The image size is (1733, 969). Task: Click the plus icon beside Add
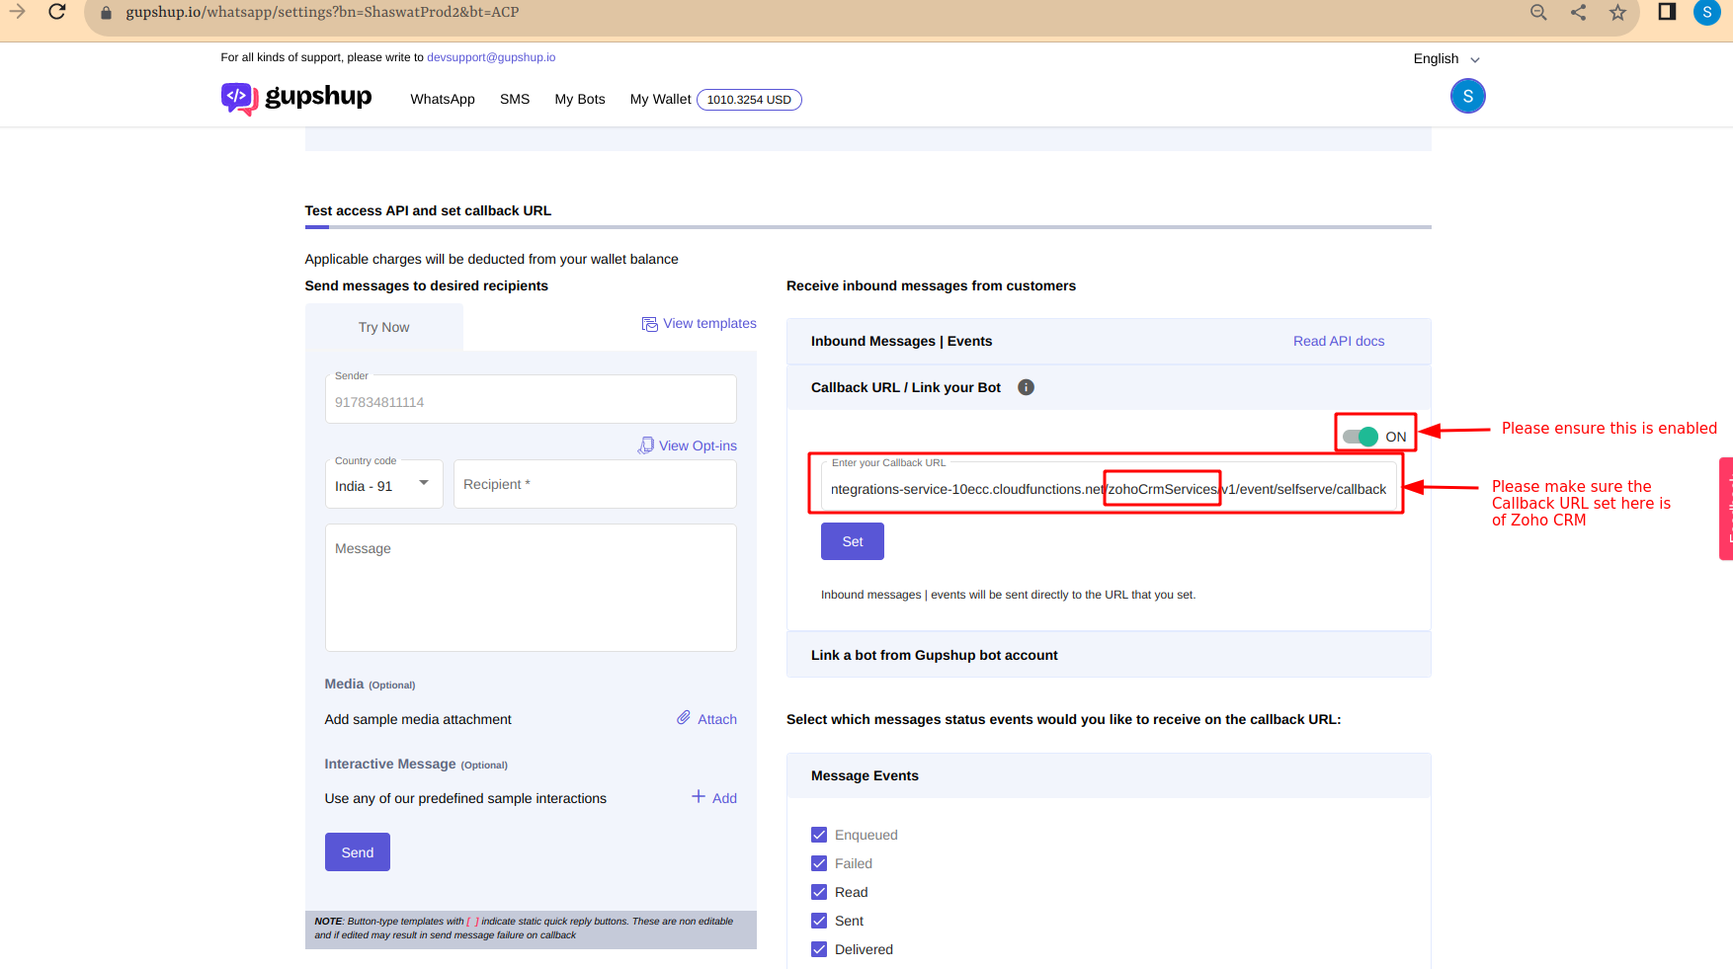coord(699,797)
